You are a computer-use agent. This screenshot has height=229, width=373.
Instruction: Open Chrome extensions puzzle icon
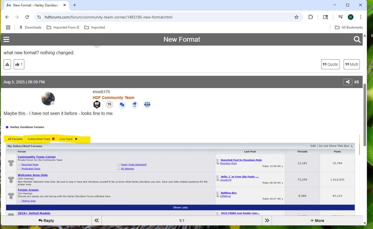coord(310,17)
